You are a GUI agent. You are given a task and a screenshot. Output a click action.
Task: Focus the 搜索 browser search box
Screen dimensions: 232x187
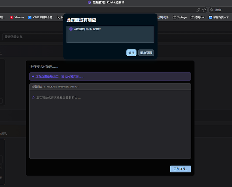(220, 10)
